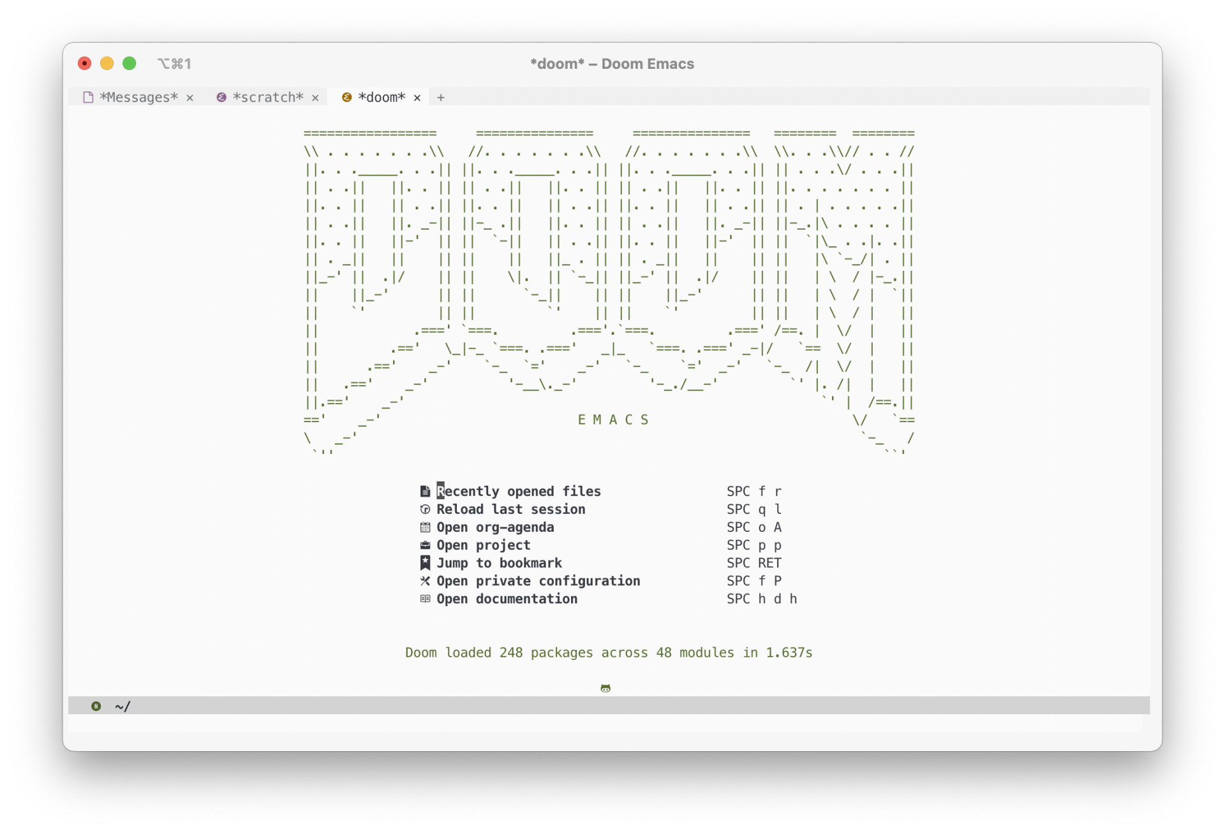1225x834 pixels.
Task: Click the bookmark icon beside Jump to bookmark
Action: pyautogui.click(x=425, y=562)
